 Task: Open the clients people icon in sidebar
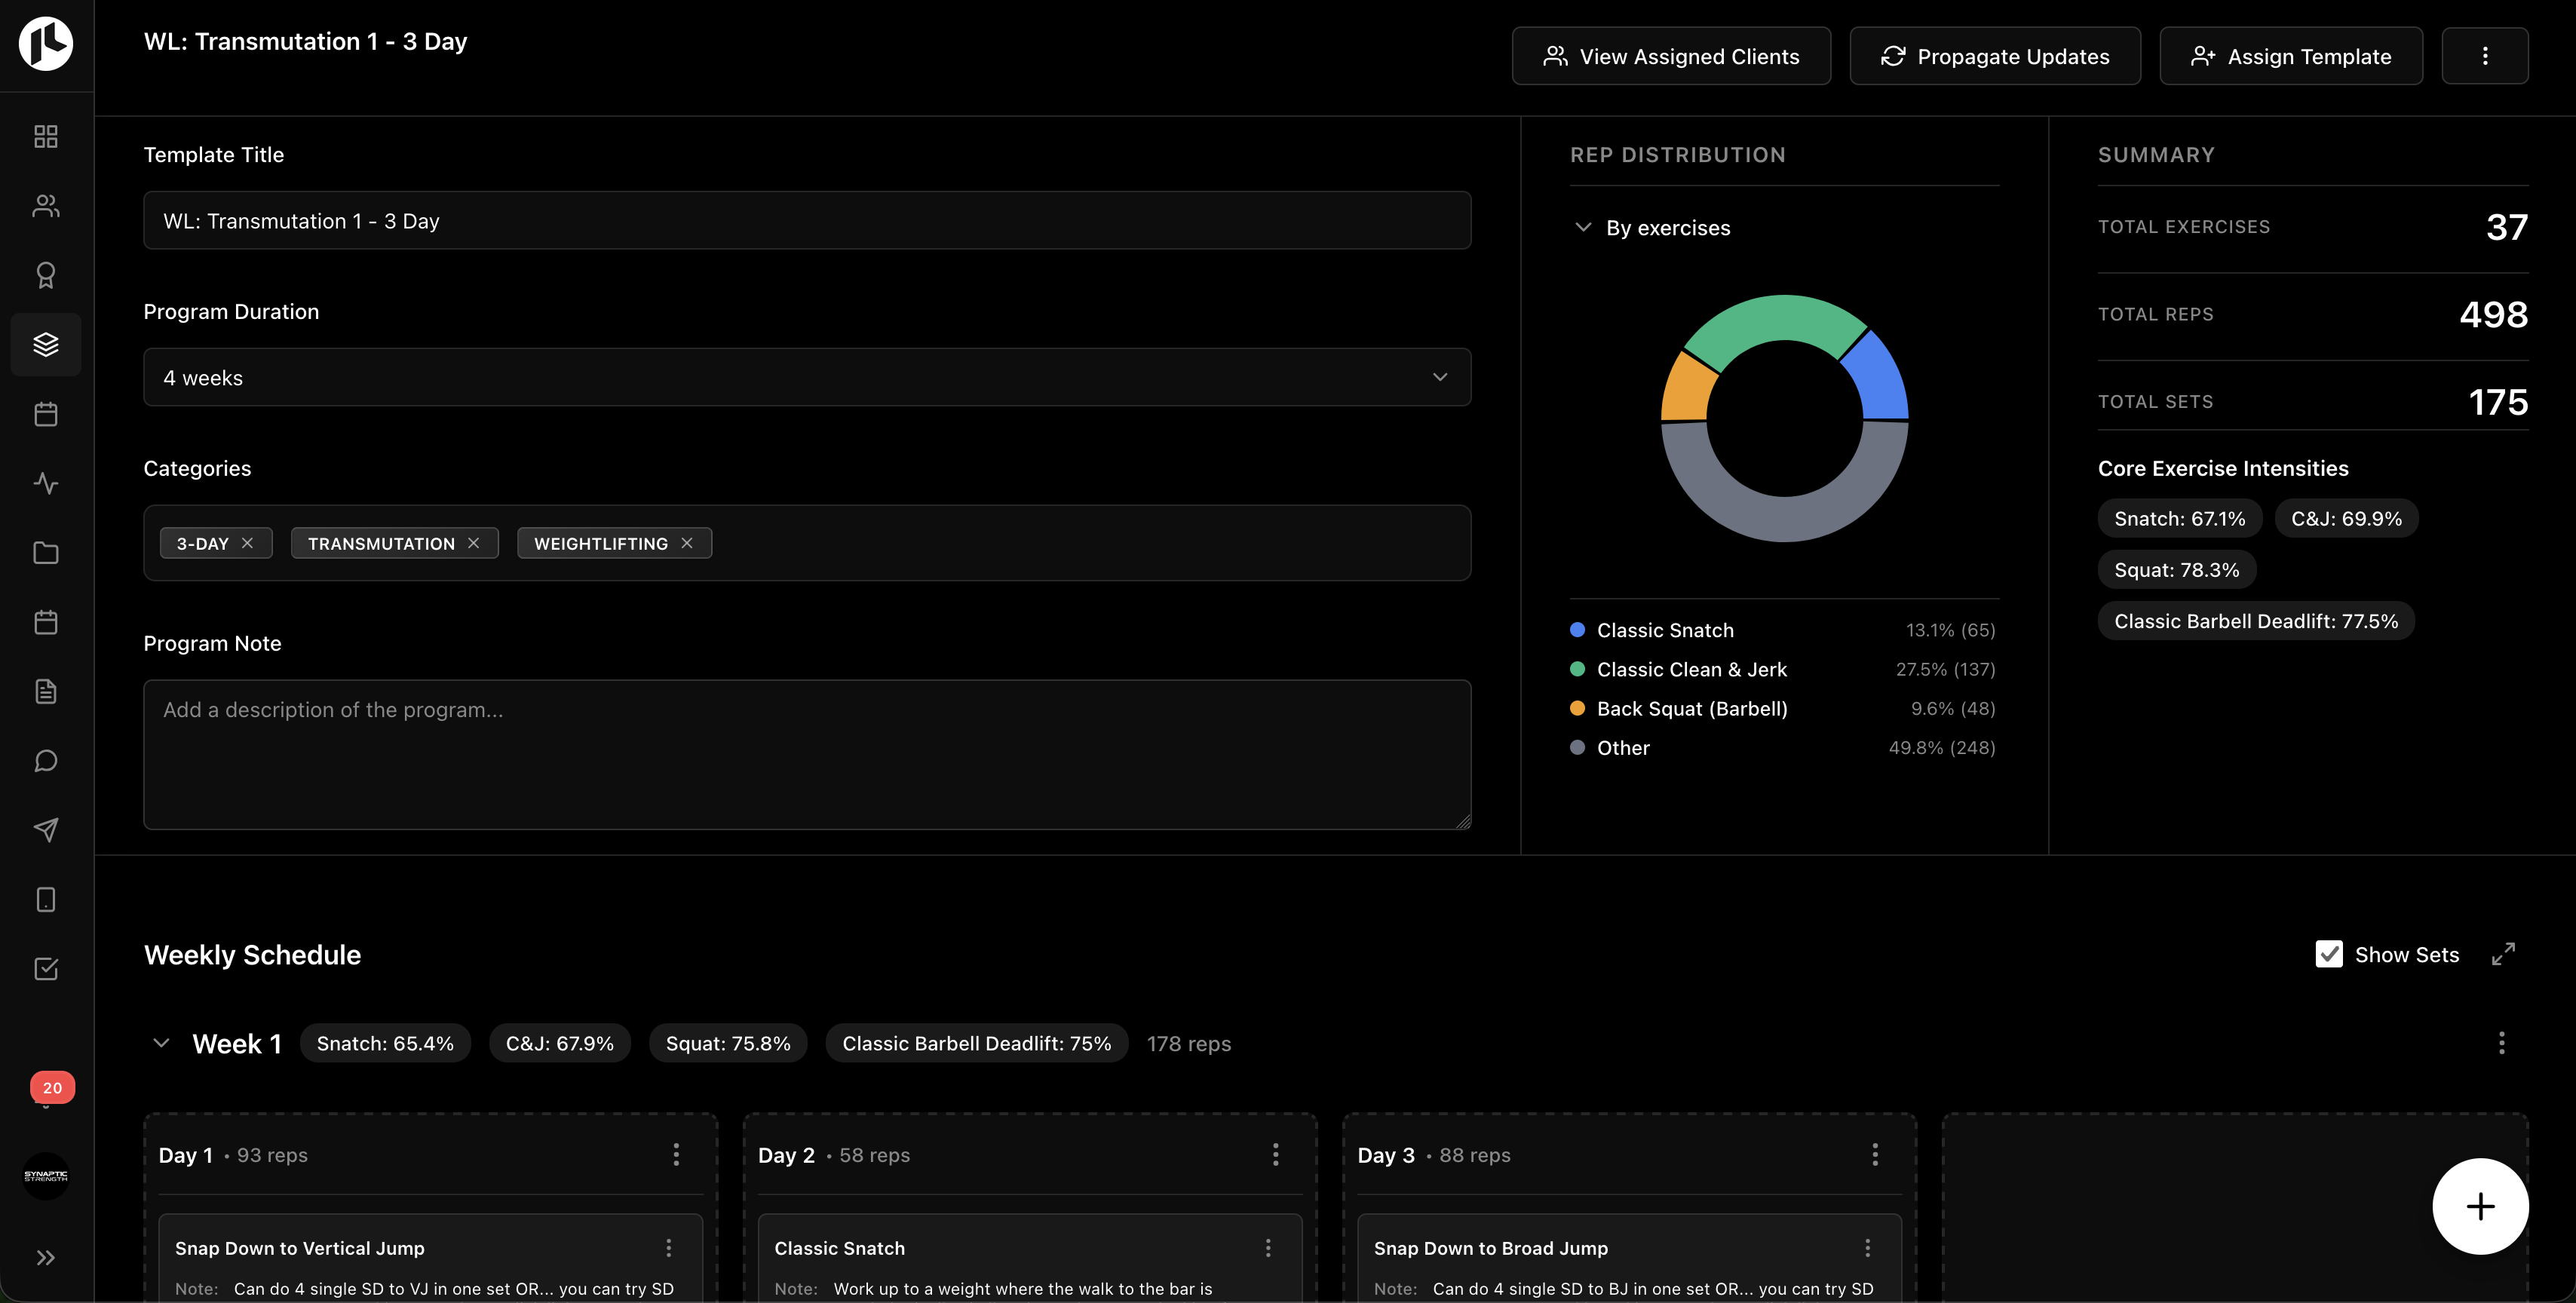coord(46,205)
